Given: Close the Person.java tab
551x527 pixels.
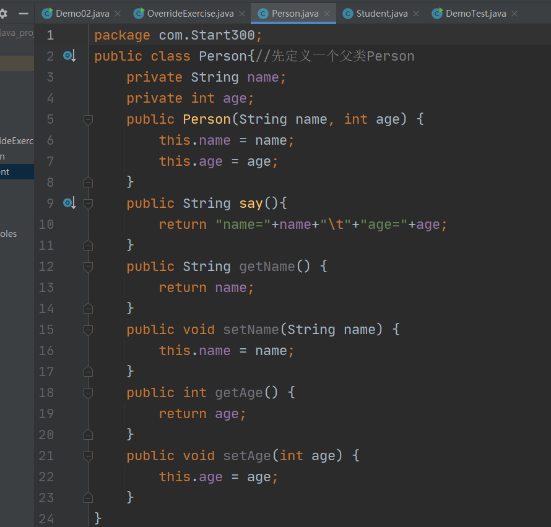Looking at the screenshot, I should [x=327, y=14].
